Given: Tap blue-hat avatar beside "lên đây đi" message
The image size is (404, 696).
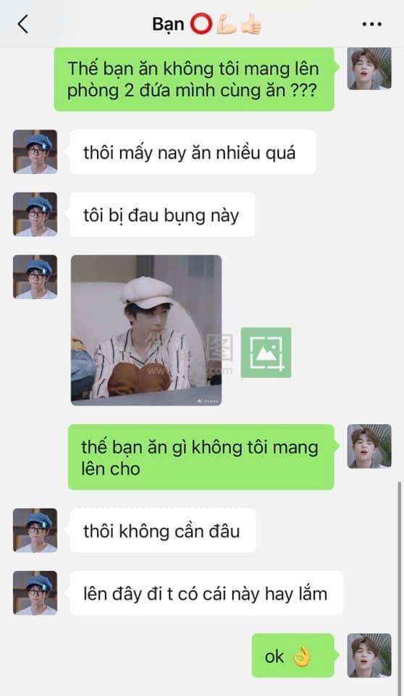Looking at the screenshot, I should pyautogui.click(x=35, y=593).
